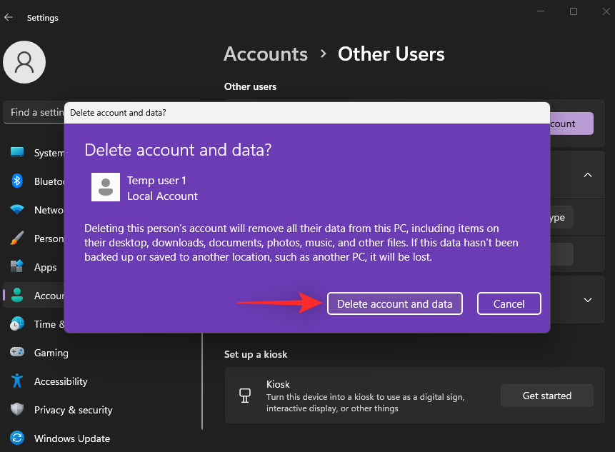Close the Settings window

tap(606, 11)
